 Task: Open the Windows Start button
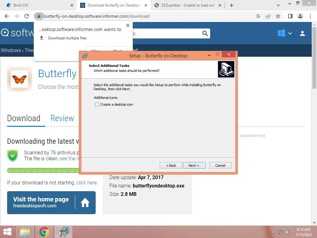coord(7,232)
